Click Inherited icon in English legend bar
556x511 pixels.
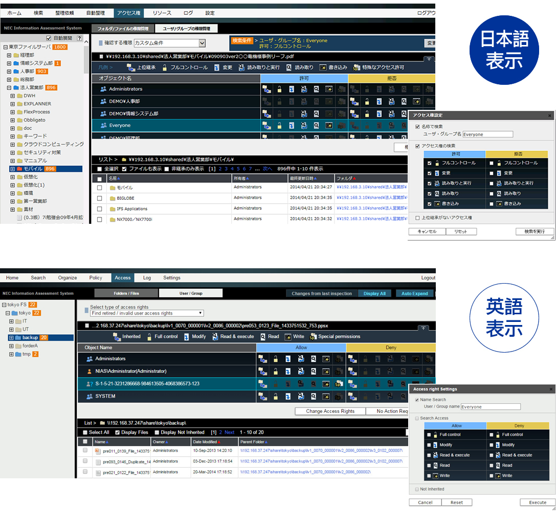tap(117, 337)
